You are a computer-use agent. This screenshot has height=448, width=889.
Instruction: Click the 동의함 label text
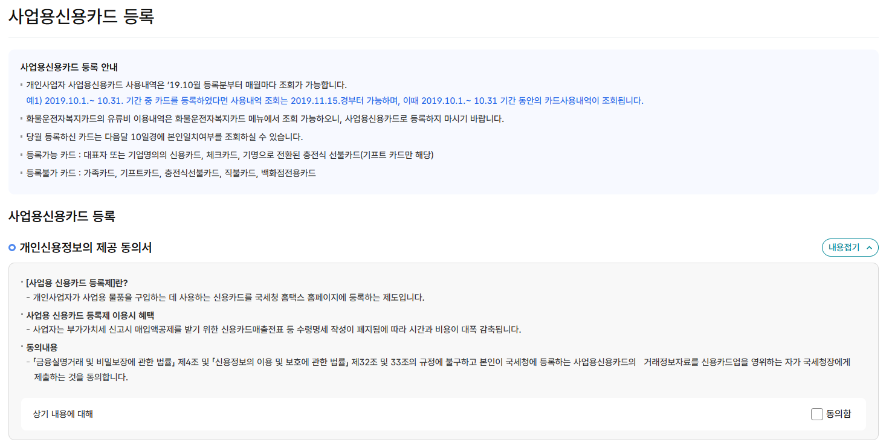coord(839,414)
